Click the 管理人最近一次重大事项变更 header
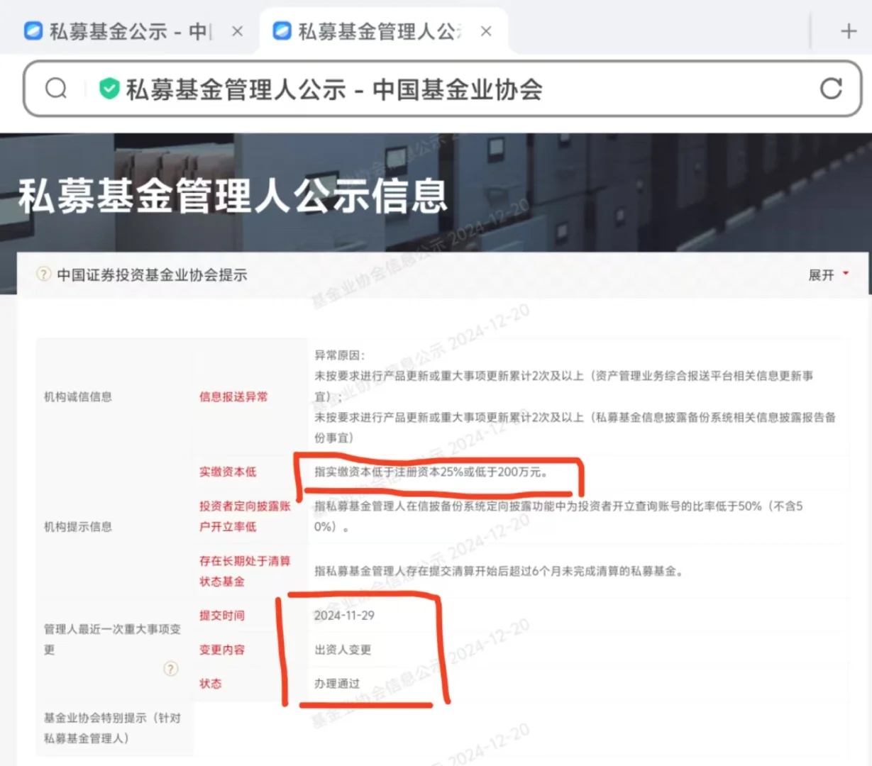The height and width of the screenshot is (766, 872). [x=112, y=639]
